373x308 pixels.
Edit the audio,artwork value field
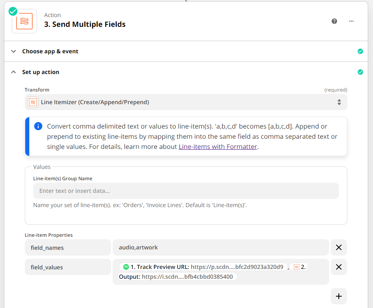point(221,247)
